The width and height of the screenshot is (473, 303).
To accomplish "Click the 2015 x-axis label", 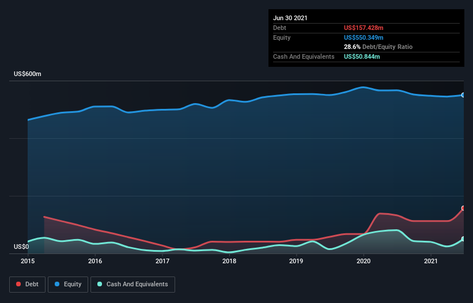I will 28,261.
